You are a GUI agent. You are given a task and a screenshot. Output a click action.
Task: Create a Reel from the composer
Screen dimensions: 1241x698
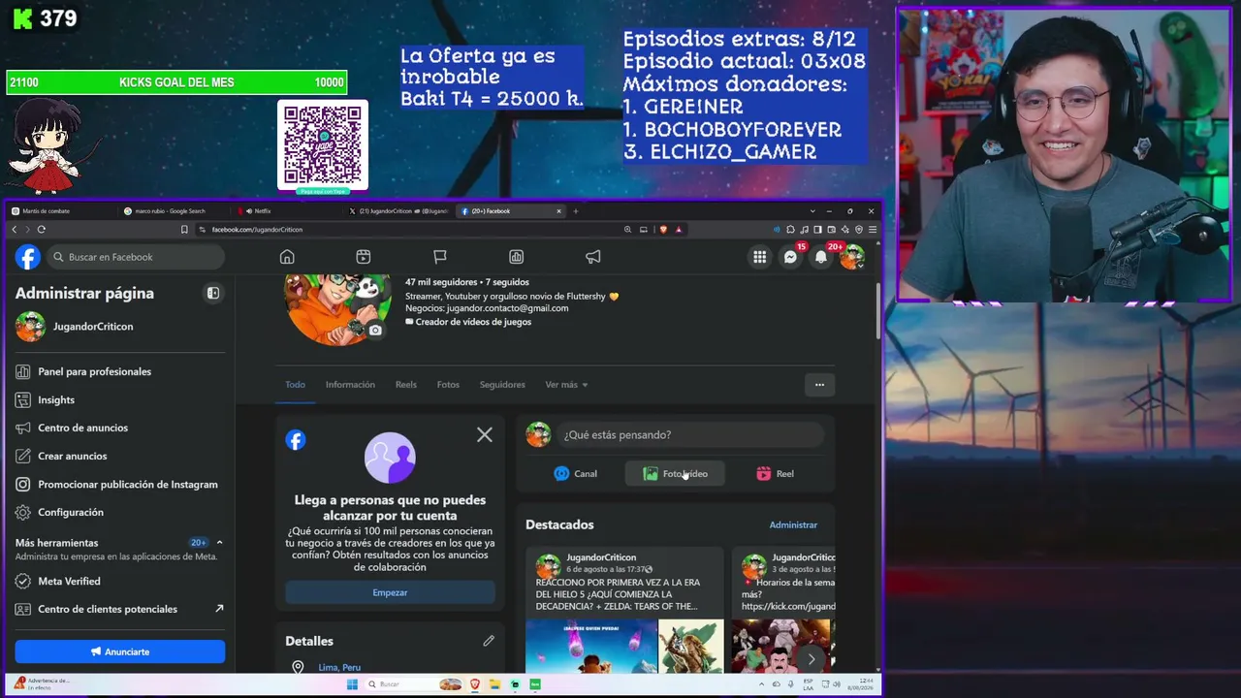click(x=775, y=474)
